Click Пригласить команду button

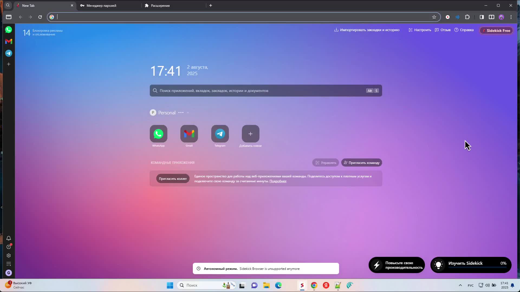pyautogui.click(x=362, y=163)
